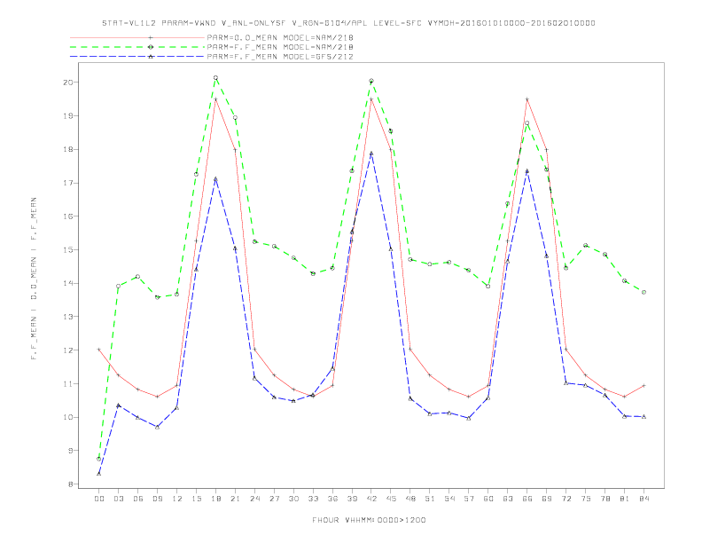Click x-axis tick label 81
This screenshot has height=543, width=702.
(625, 499)
